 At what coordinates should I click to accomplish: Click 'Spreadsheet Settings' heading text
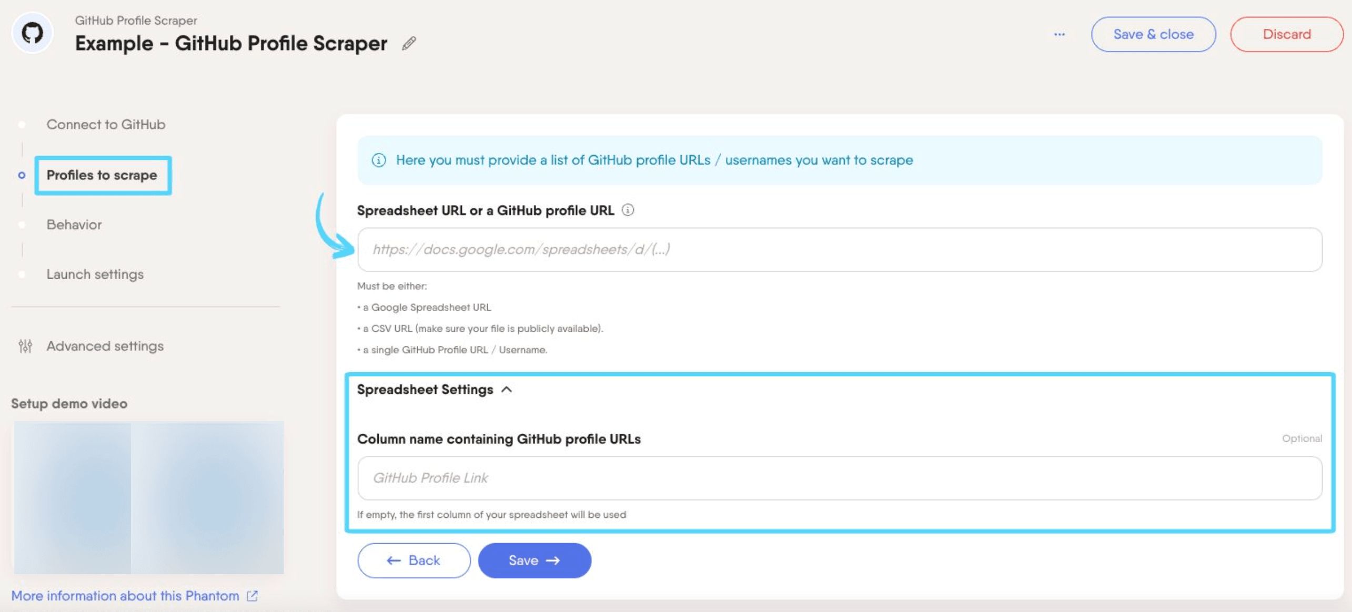tap(425, 390)
